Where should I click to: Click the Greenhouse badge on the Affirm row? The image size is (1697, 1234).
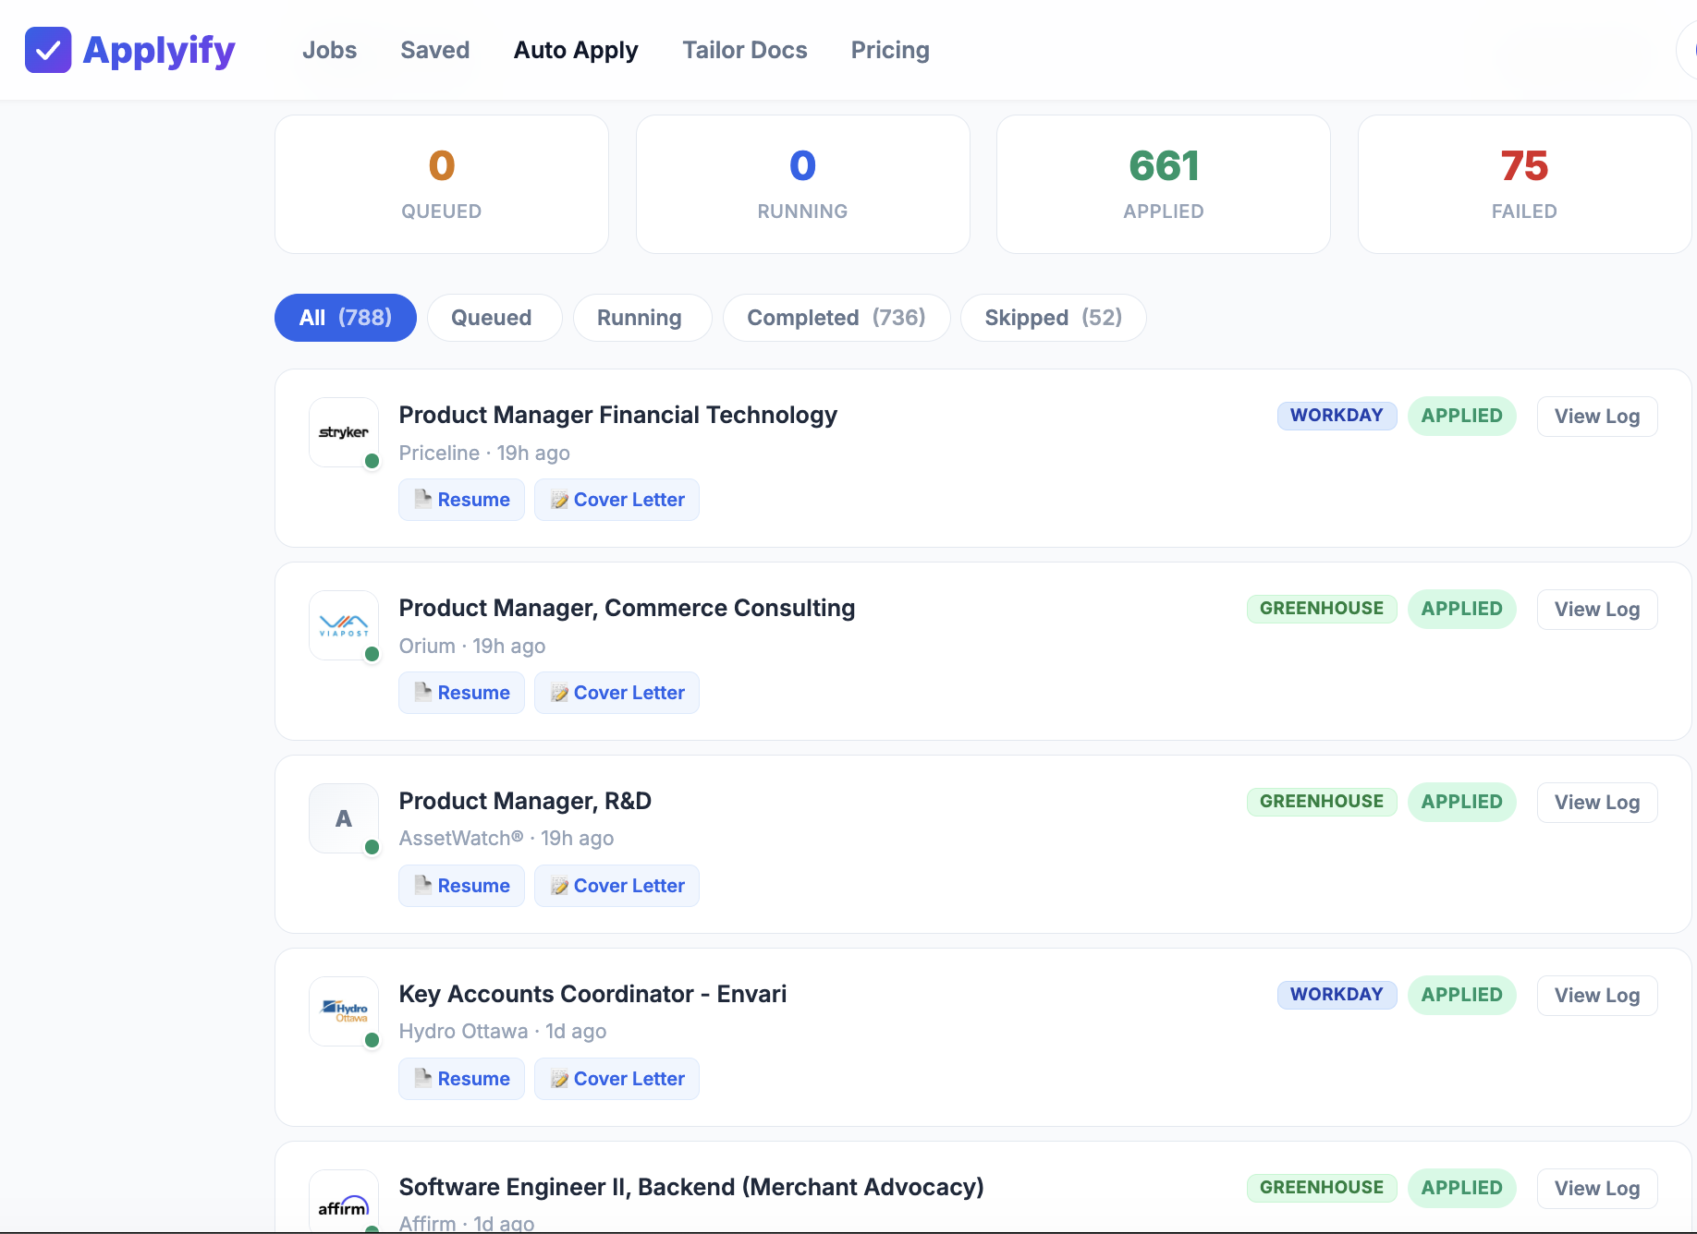(x=1322, y=1188)
